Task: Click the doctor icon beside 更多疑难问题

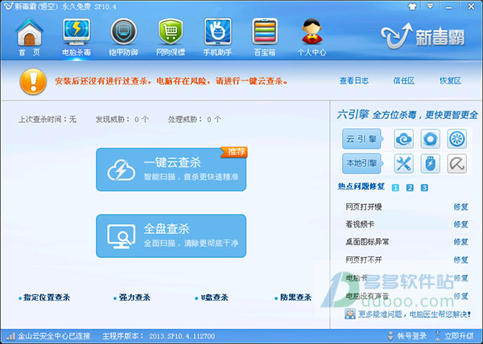Action: [x=350, y=314]
